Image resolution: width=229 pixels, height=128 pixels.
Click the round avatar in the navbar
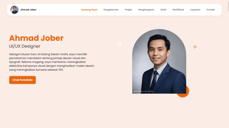pos(14,10)
